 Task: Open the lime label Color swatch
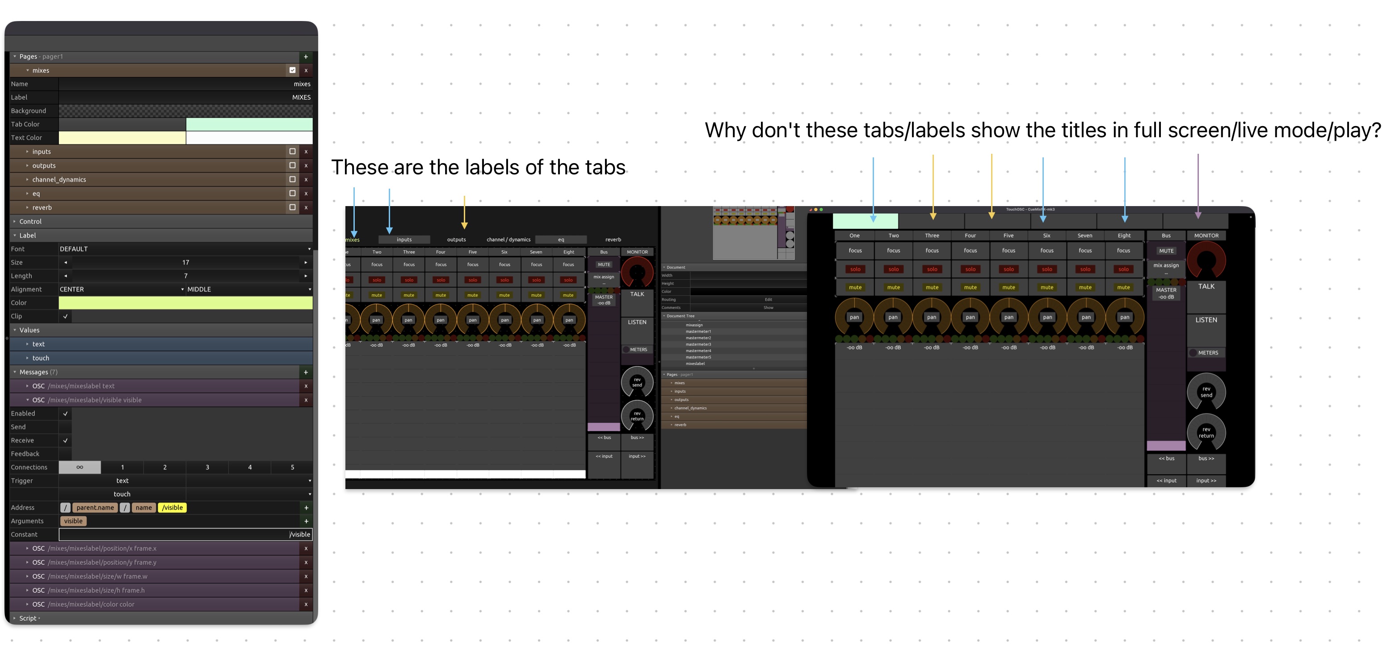pos(185,303)
